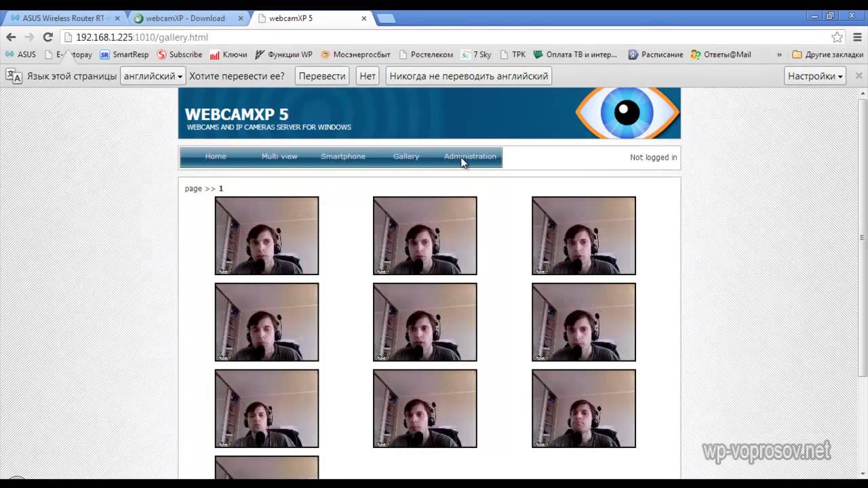Open the Subscribe bookmark
The width and height of the screenshot is (868, 488).
(x=180, y=54)
